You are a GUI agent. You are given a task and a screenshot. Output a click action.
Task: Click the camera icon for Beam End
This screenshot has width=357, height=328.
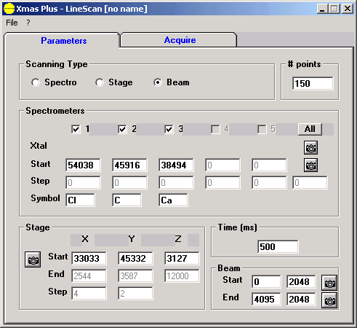click(x=329, y=300)
